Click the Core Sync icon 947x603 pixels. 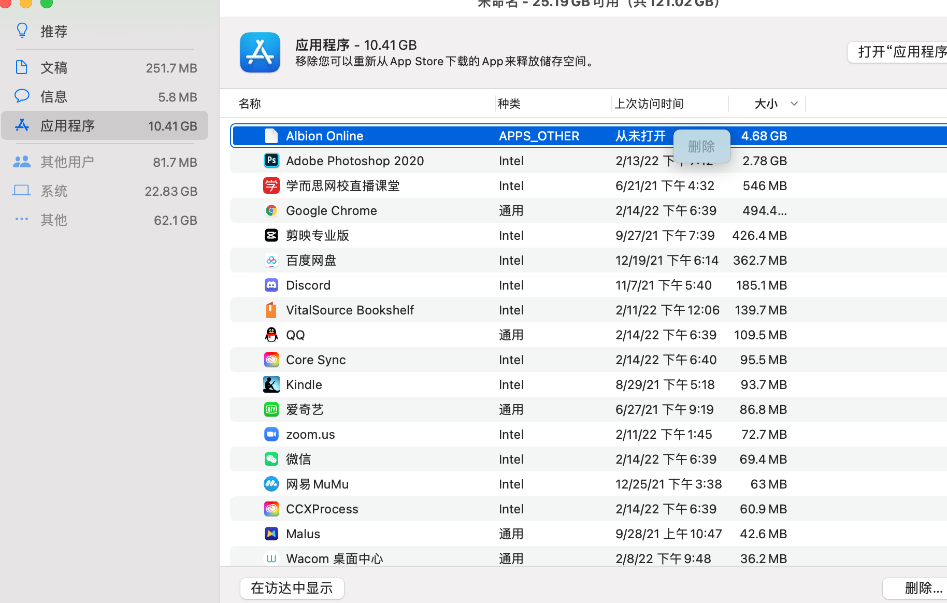point(271,360)
